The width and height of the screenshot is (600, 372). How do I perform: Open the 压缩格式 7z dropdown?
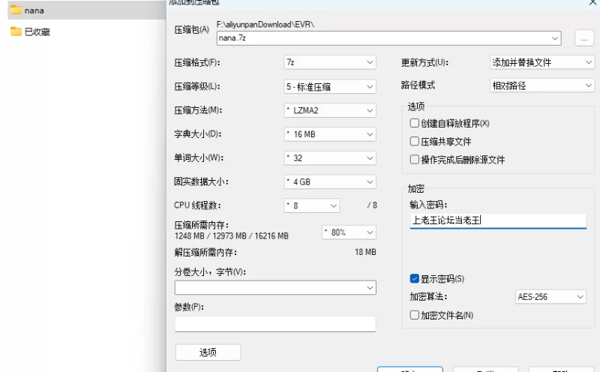click(329, 62)
